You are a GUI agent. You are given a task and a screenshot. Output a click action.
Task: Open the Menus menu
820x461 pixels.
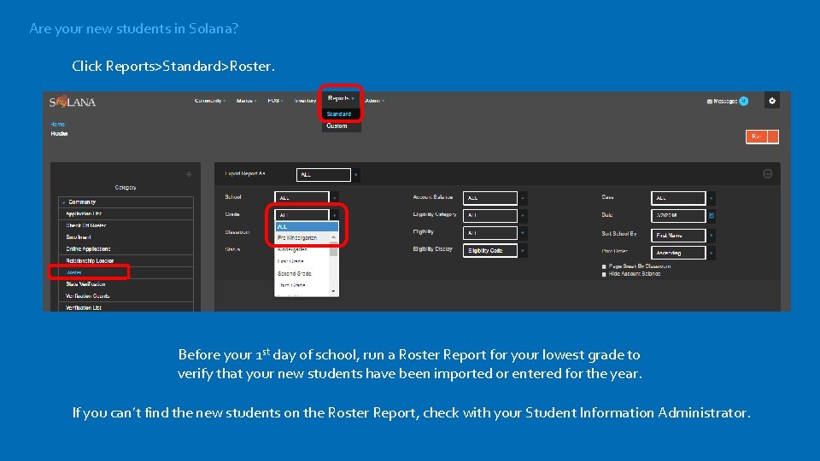pyautogui.click(x=246, y=101)
